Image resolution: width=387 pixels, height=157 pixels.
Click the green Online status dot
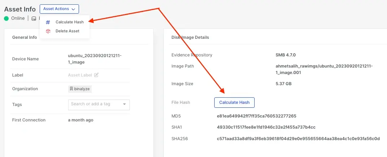(x=6, y=18)
